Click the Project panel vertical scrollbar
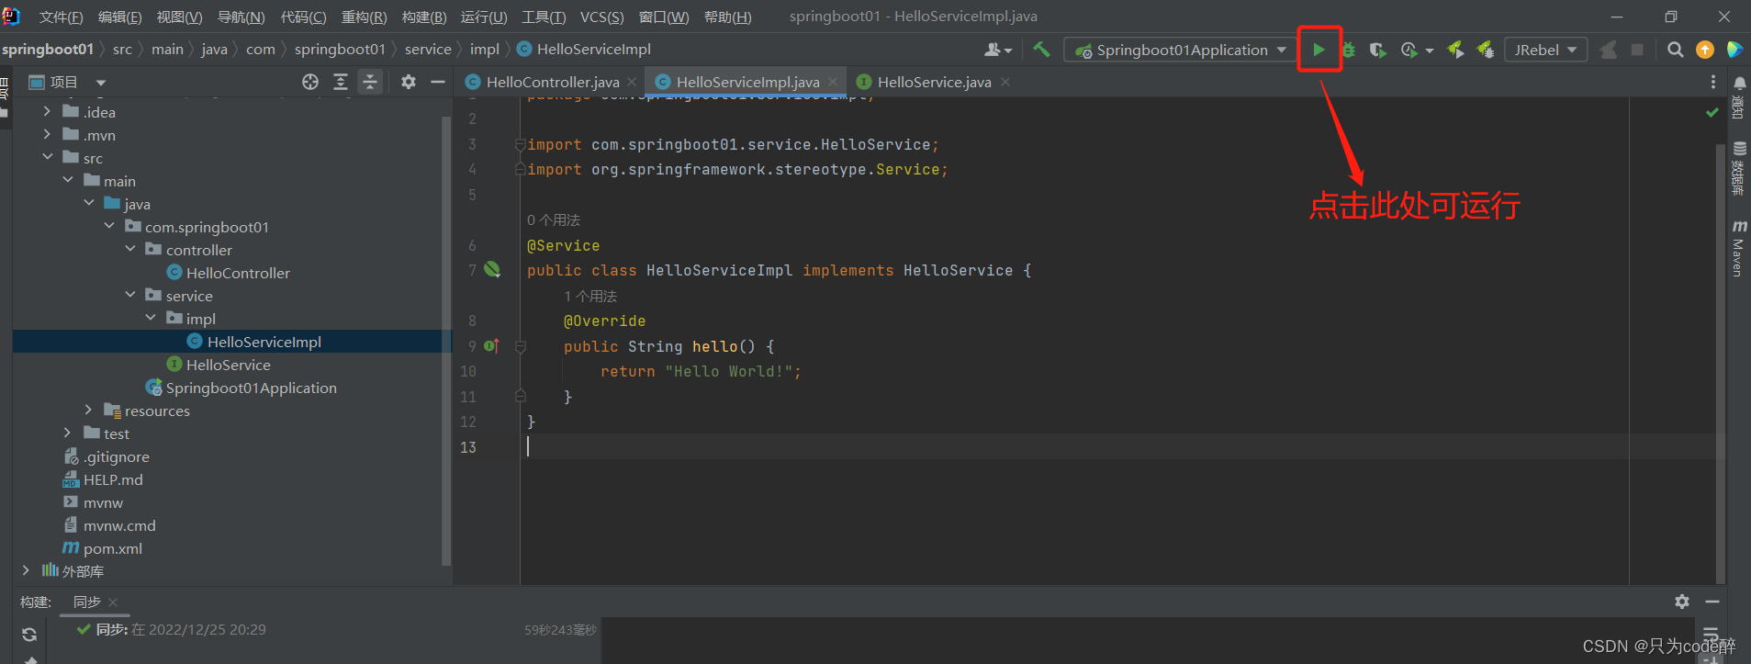This screenshot has width=1751, height=664. tap(446, 340)
